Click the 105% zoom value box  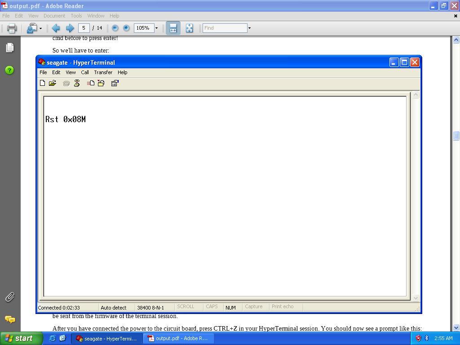[x=144, y=28]
